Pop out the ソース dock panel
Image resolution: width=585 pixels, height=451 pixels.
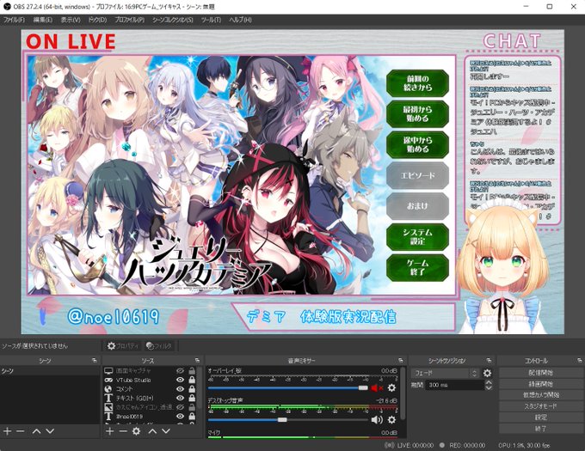pyautogui.click(x=197, y=361)
